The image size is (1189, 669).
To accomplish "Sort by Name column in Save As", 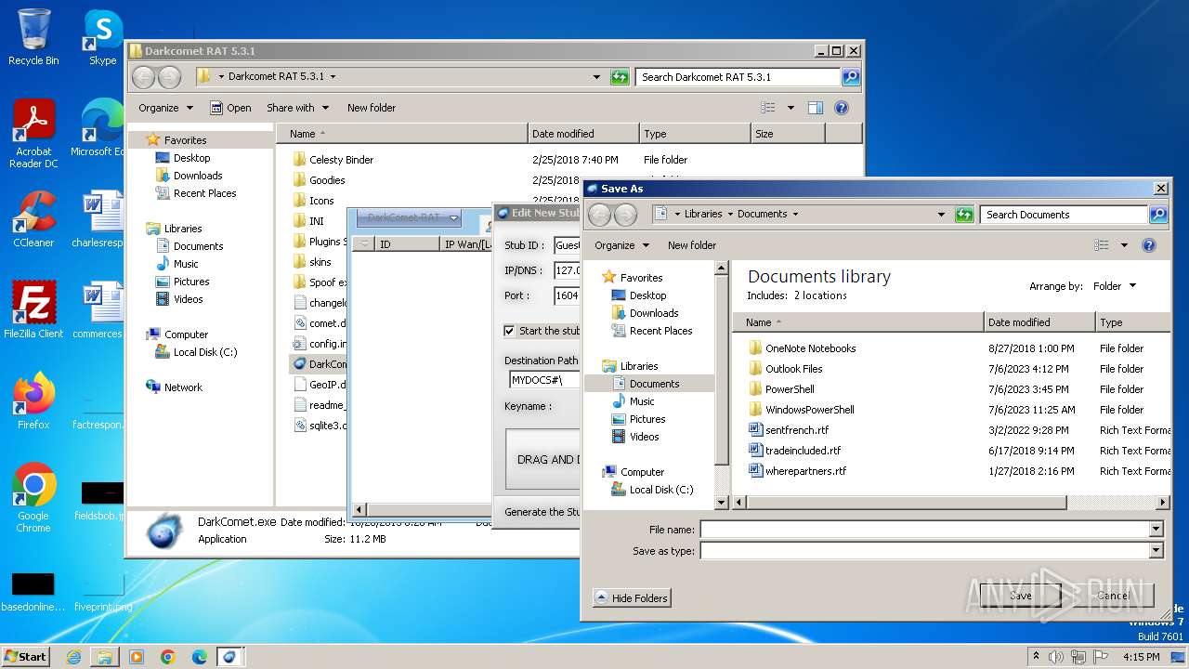I will point(858,322).
